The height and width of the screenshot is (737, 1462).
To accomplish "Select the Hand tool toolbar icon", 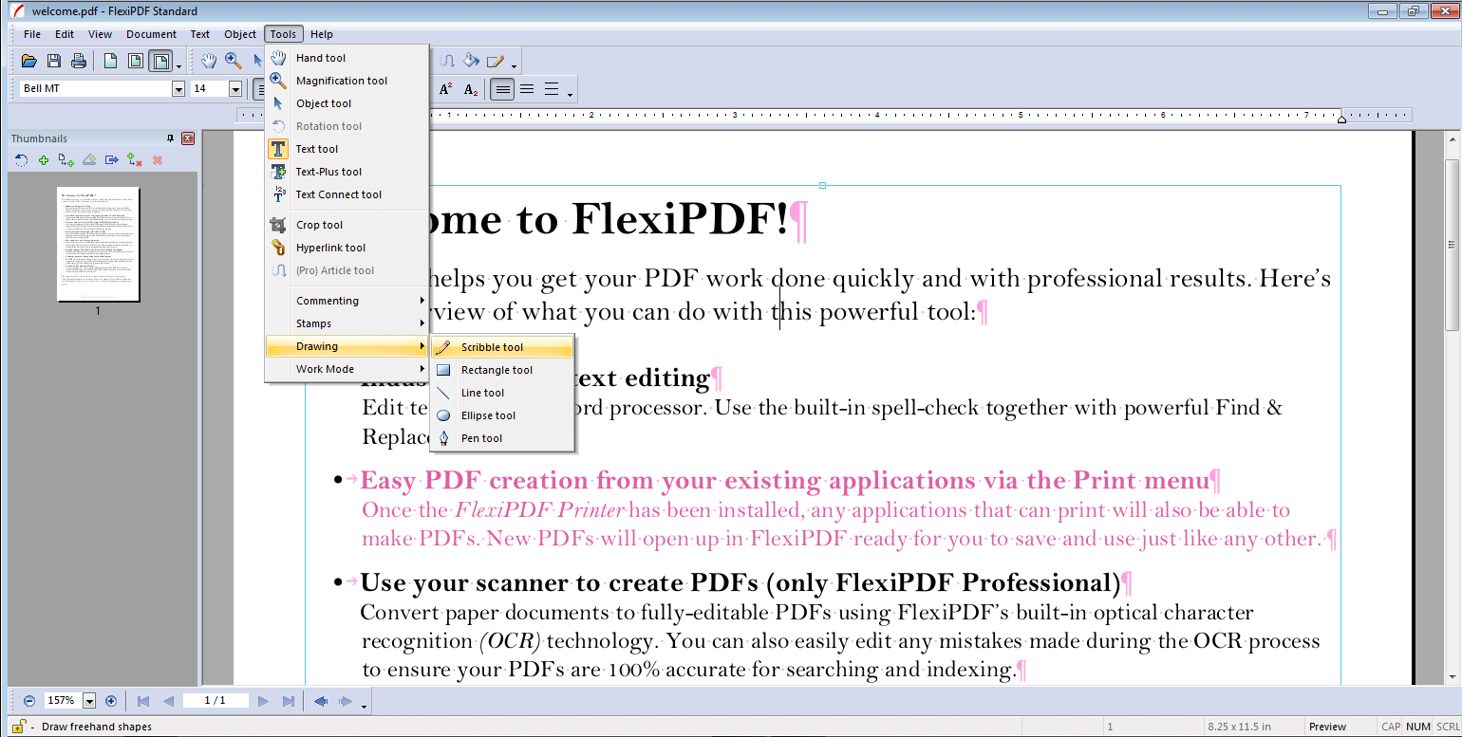I will [x=208, y=62].
